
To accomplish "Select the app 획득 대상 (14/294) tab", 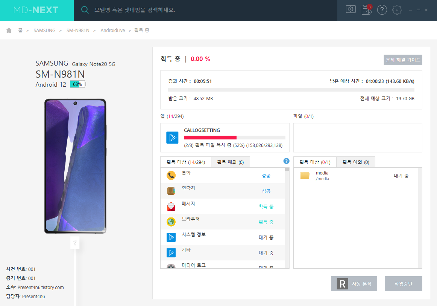I will (186, 162).
